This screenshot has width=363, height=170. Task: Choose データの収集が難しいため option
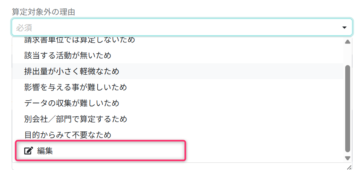[x=71, y=103]
